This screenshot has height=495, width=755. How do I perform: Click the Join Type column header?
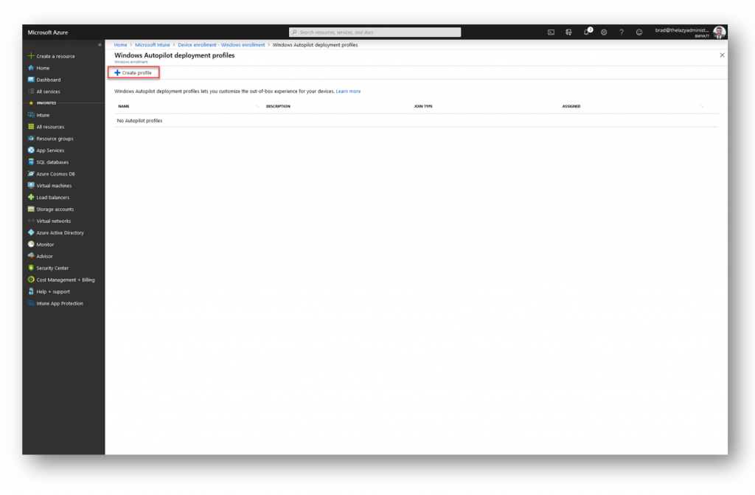(423, 106)
